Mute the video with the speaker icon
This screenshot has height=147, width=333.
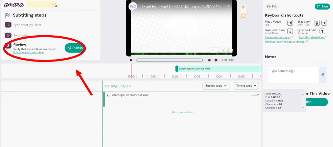click(x=209, y=60)
